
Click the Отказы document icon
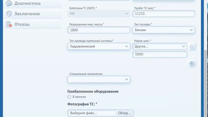coord(9,24)
